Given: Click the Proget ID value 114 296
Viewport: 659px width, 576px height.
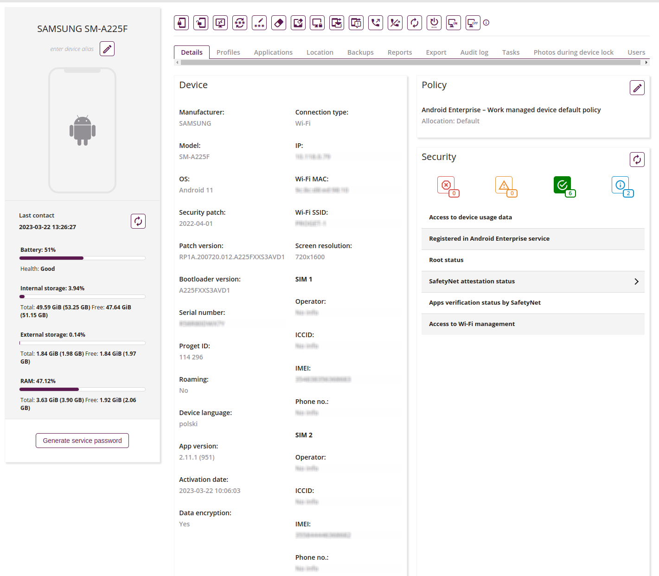Looking at the screenshot, I should coord(191,357).
